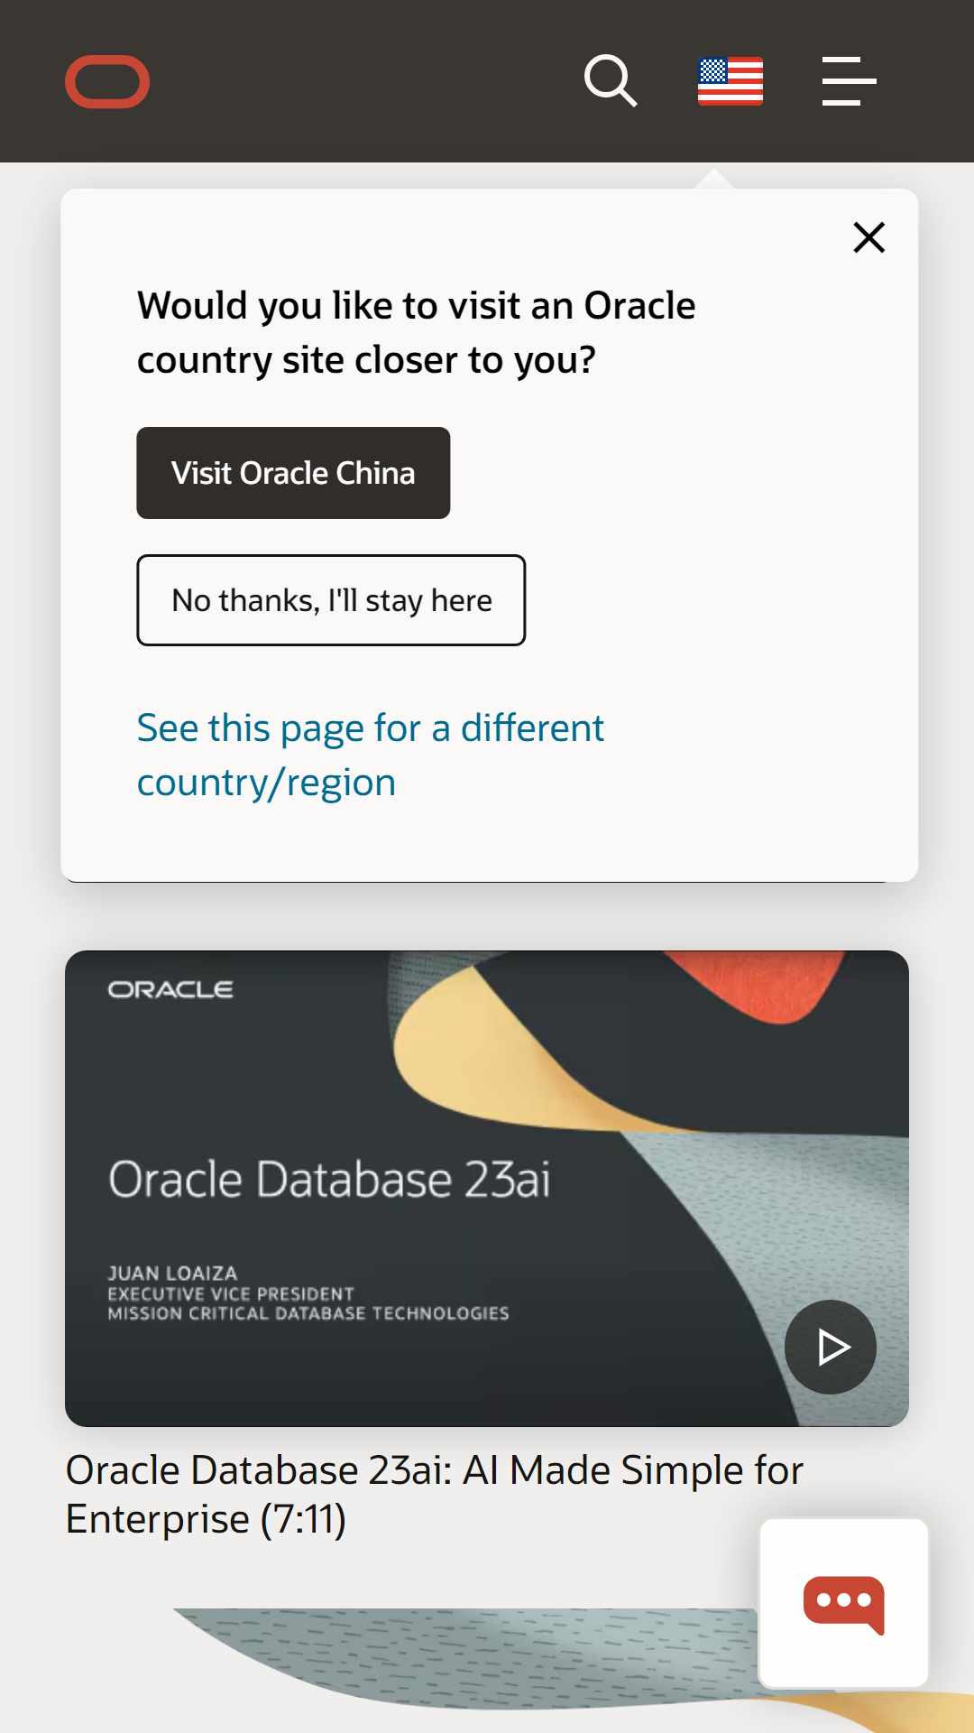Click the red Oracle logo in header

[107, 81]
